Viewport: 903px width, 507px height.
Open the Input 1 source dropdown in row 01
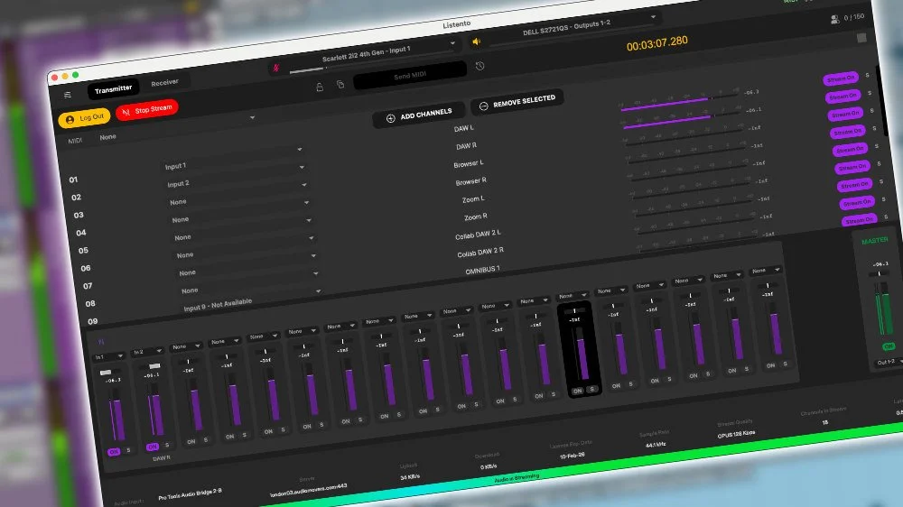click(232, 158)
